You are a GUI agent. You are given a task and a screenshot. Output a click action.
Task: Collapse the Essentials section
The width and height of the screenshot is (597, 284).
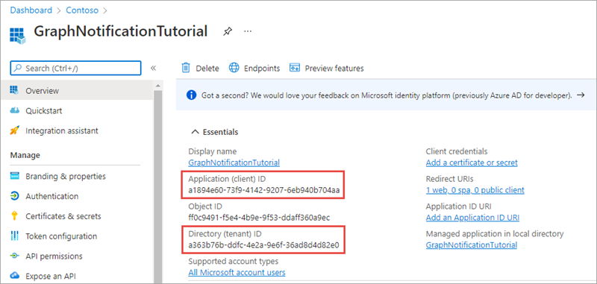[196, 132]
